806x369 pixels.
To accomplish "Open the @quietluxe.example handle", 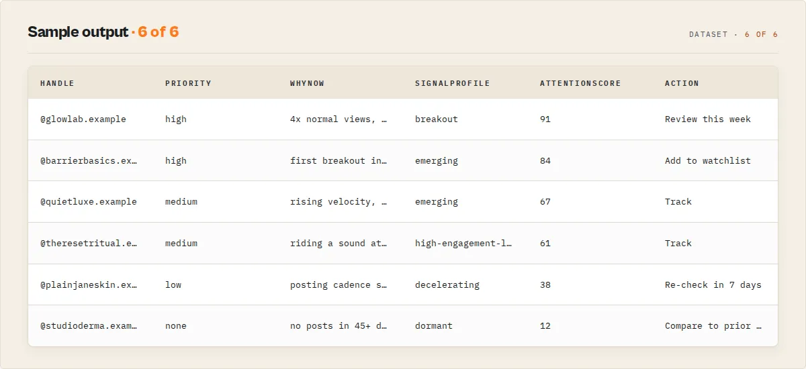I will coord(89,201).
